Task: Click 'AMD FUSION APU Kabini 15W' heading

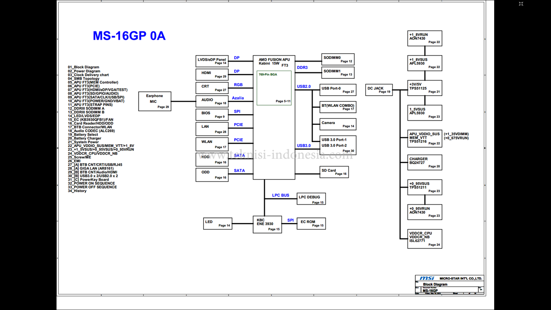Action: (274, 62)
